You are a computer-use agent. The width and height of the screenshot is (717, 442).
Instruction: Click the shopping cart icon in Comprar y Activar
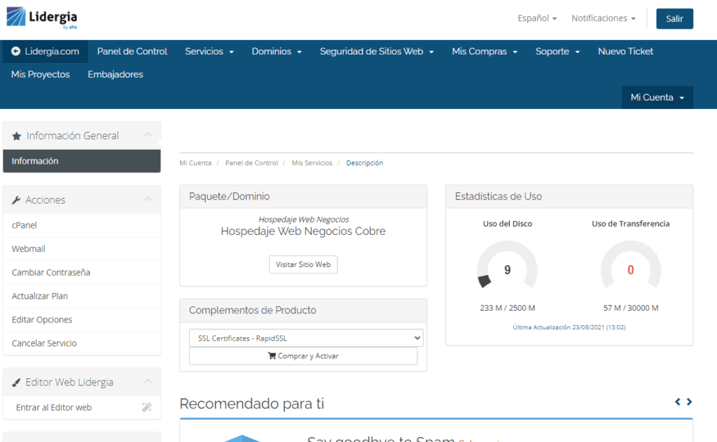[272, 356]
